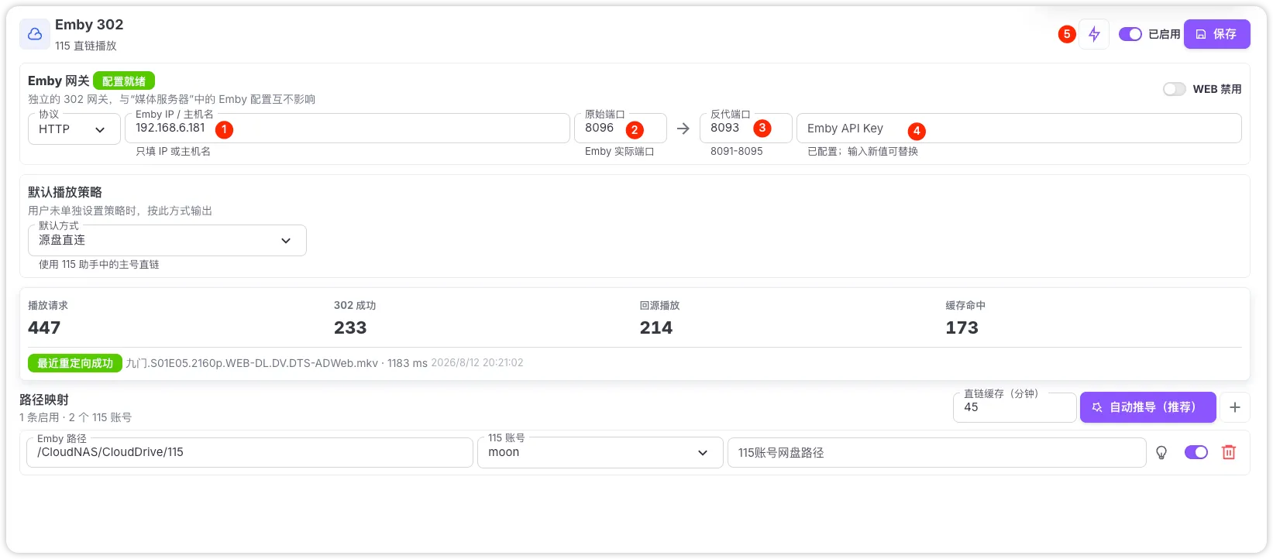Delete the /CloudNAS/CloudDrive/115 path mapping
Viewport: 1273px width, 559px height.
coord(1229,452)
